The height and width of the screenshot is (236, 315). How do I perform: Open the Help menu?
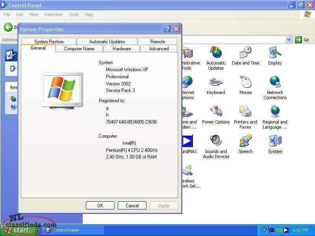[89, 15]
